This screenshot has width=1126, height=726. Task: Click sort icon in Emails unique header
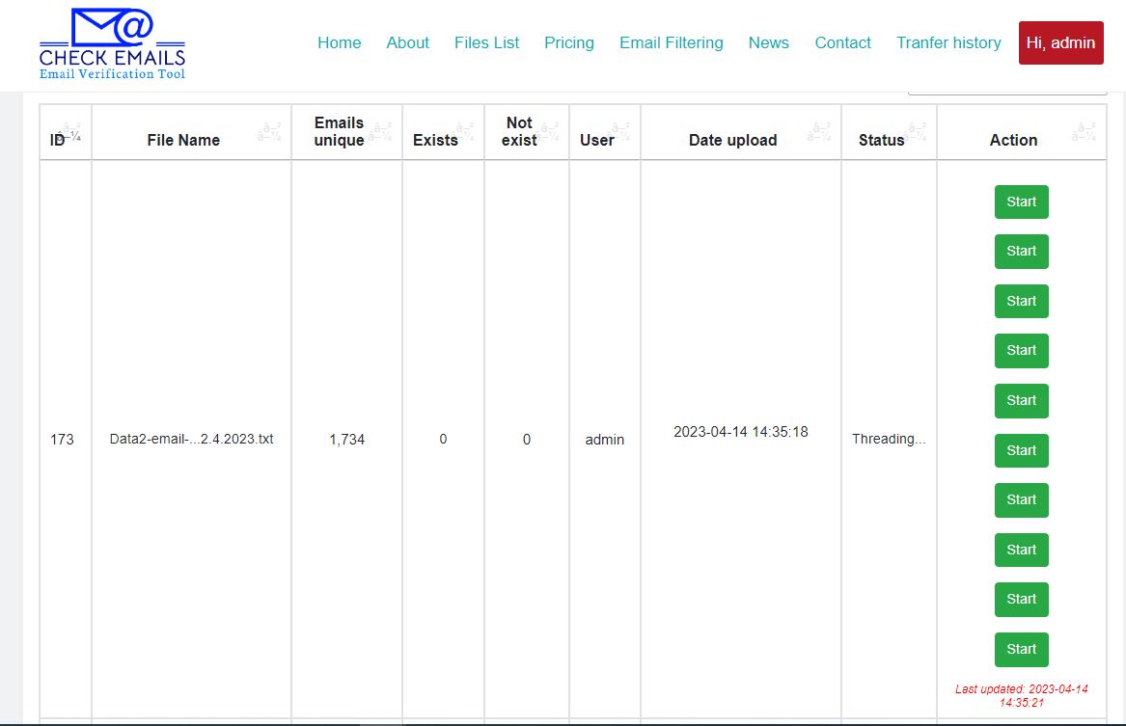coord(381,132)
